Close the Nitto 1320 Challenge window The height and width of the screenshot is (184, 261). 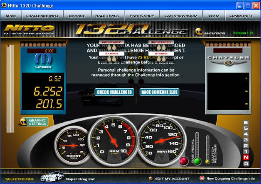tap(256, 6)
